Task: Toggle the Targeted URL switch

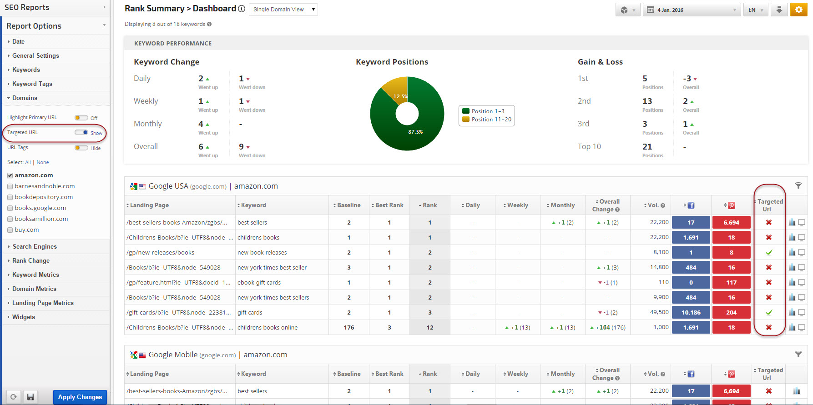Action: [81, 133]
